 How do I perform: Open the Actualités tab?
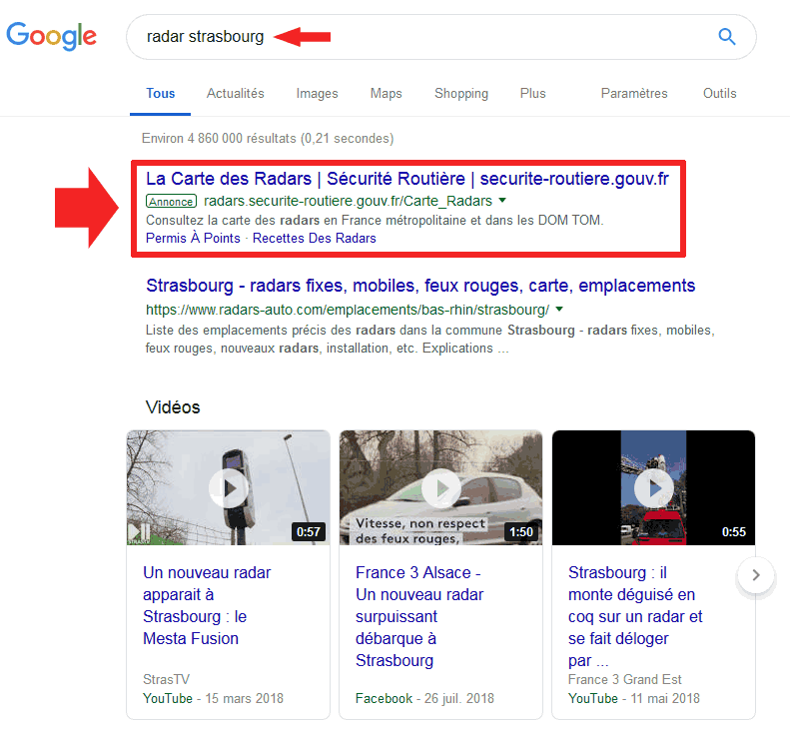(x=236, y=93)
